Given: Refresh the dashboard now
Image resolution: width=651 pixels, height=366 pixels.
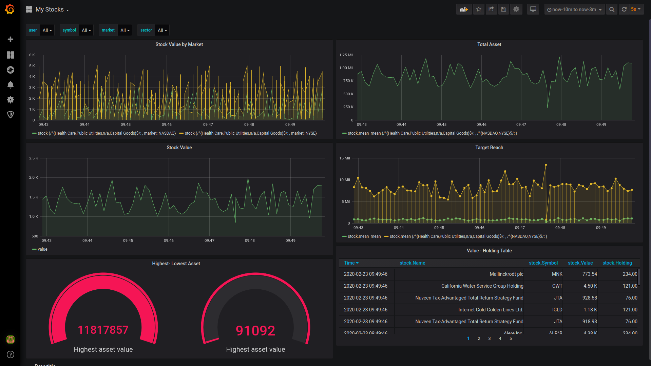Looking at the screenshot, I should tap(624, 9).
